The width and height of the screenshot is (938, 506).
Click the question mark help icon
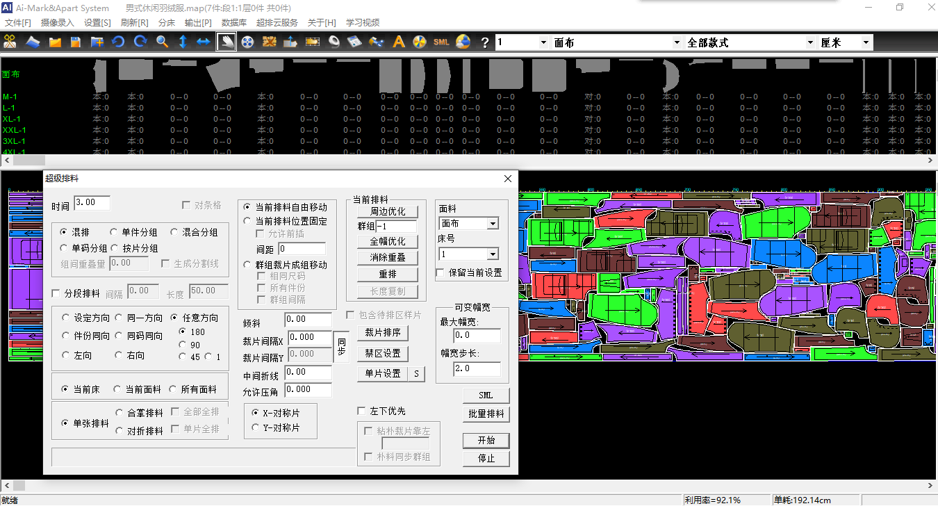(x=485, y=42)
